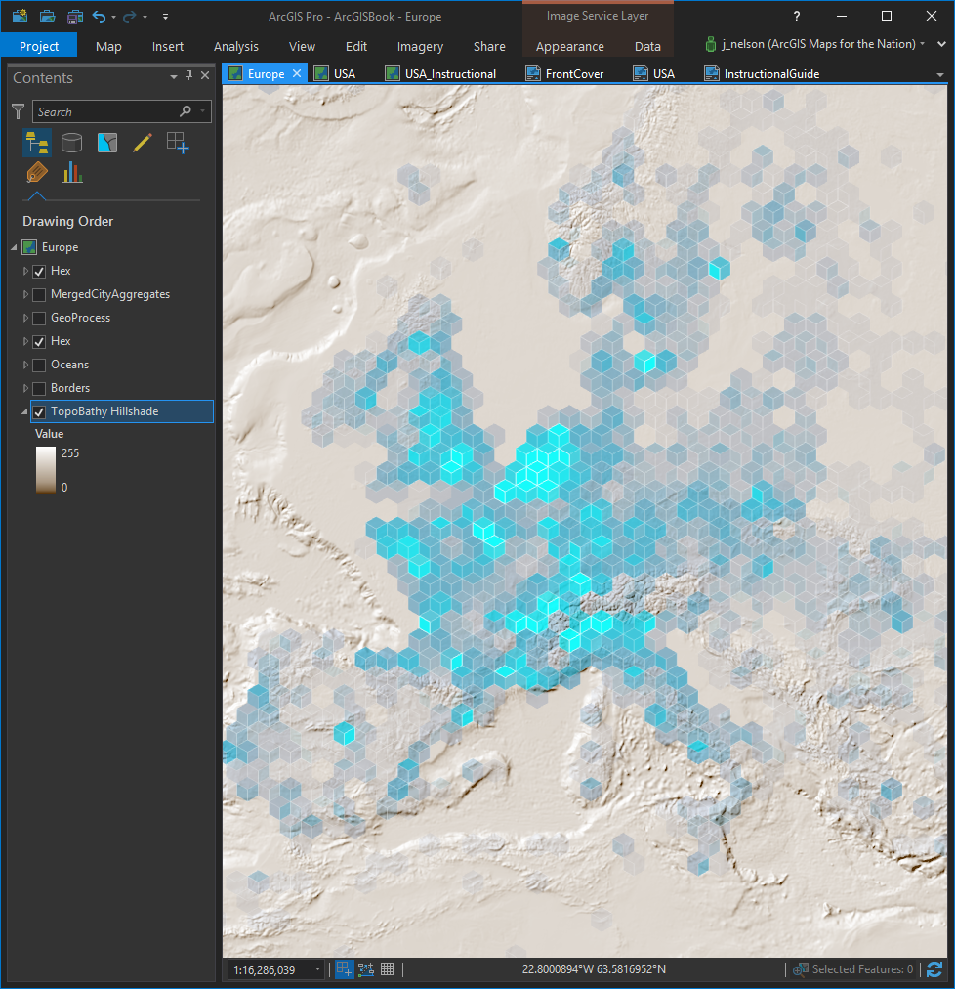
Task: Expand the ribbon with chevron arrow
Action: (941, 44)
